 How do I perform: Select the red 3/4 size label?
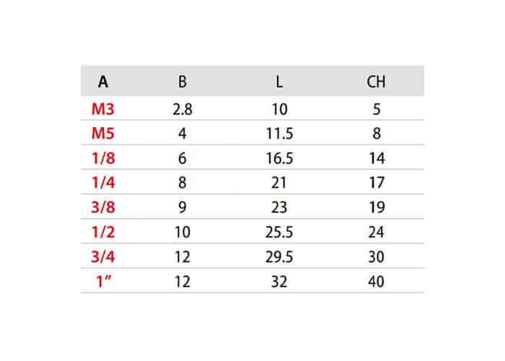tap(103, 257)
